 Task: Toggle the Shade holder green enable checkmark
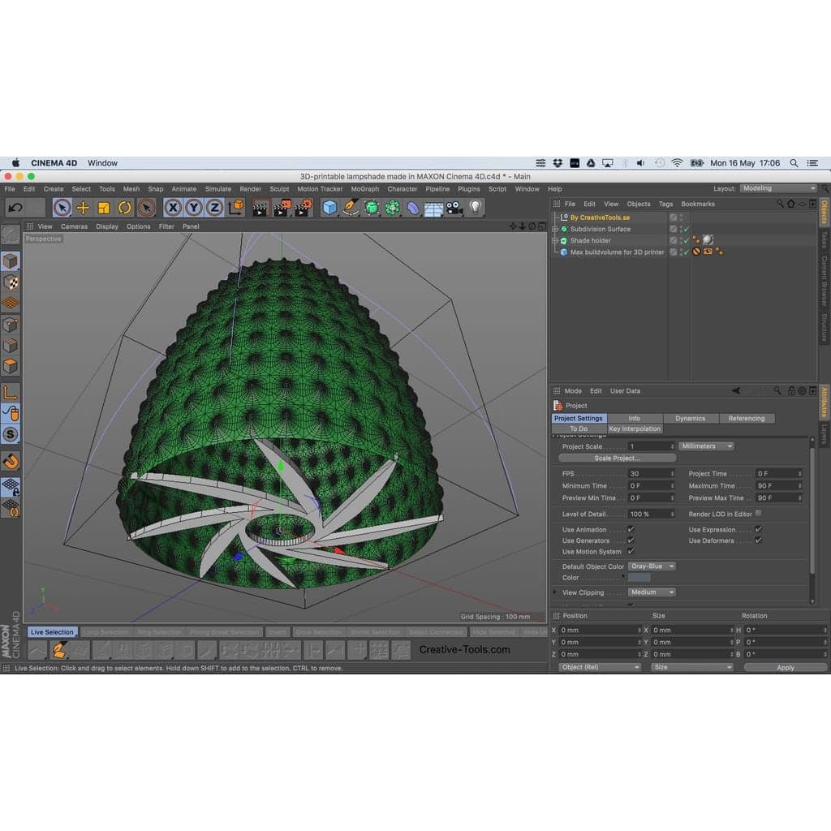[687, 240]
